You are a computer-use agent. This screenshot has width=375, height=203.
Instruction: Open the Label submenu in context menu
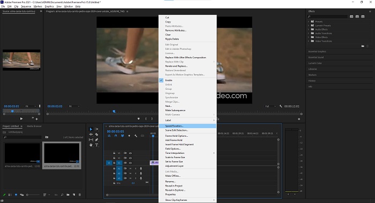(187, 120)
